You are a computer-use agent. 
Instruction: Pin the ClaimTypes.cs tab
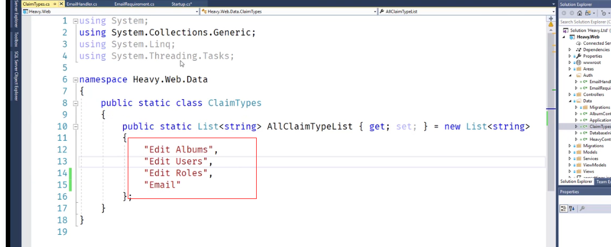(x=55, y=4)
